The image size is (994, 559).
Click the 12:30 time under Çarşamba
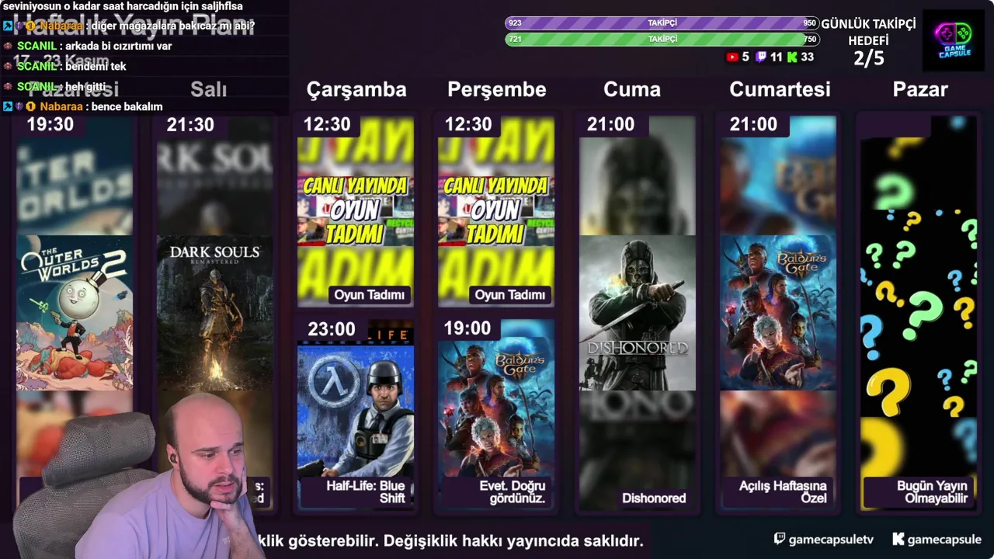[x=327, y=124]
